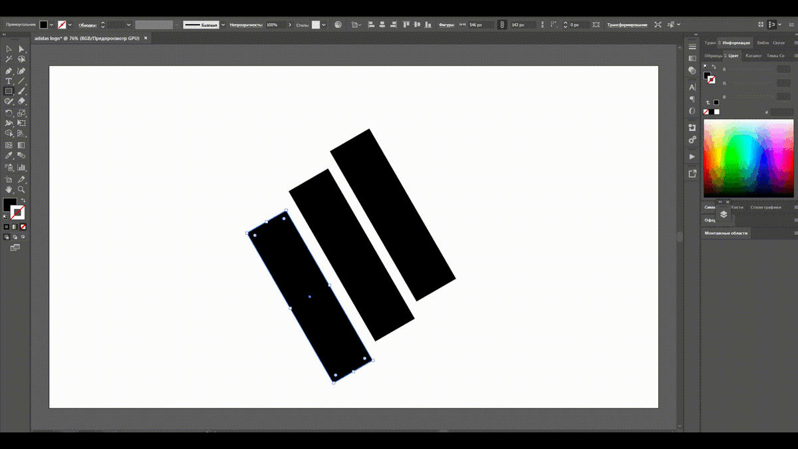Select the Paintbrush tool
This screenshot has width=798, height=449.
[21, 91]
